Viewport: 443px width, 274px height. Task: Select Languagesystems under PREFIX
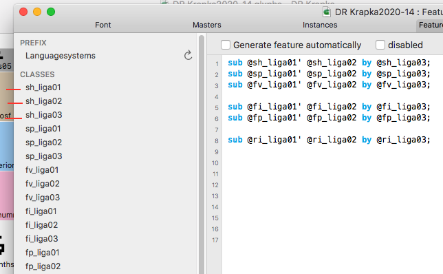61,56
